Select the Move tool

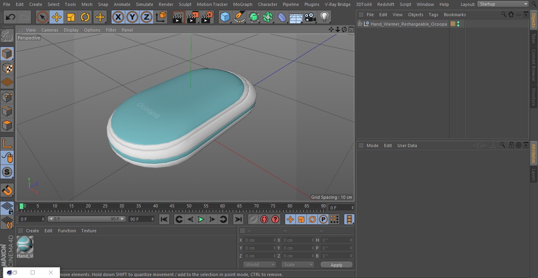56,17
